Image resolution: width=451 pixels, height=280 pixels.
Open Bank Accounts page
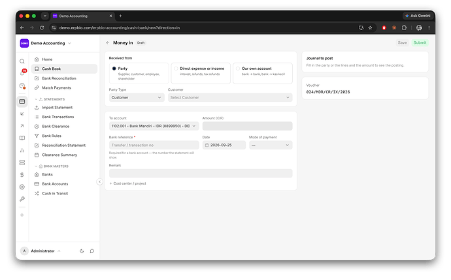click(x=64, y=184)
